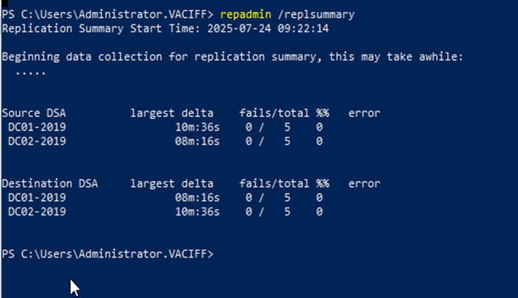518x298 pixels.
Task: Click error header in Source table
Action: point(364,113)
